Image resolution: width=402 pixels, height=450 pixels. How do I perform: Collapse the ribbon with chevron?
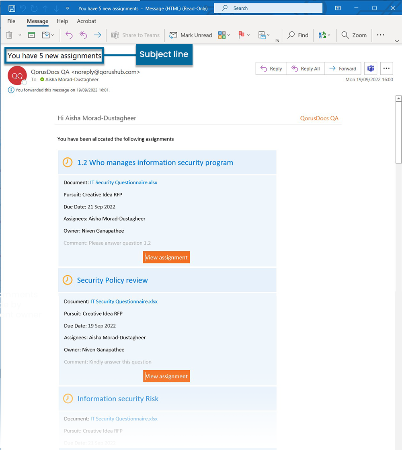(x=397, y=41)
